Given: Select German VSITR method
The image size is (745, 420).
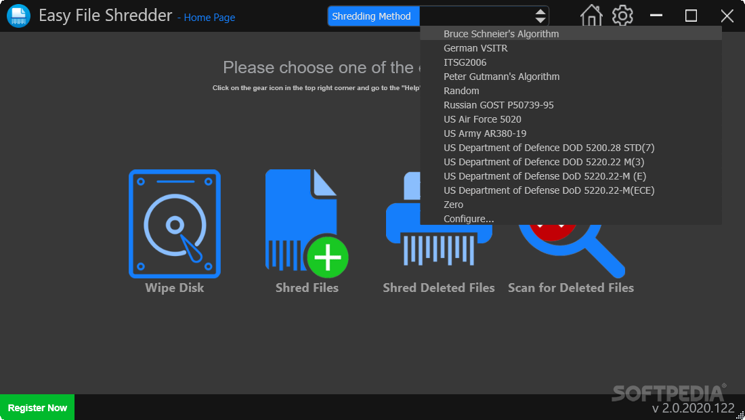Looking at the screenshot, I should (571, 48).
